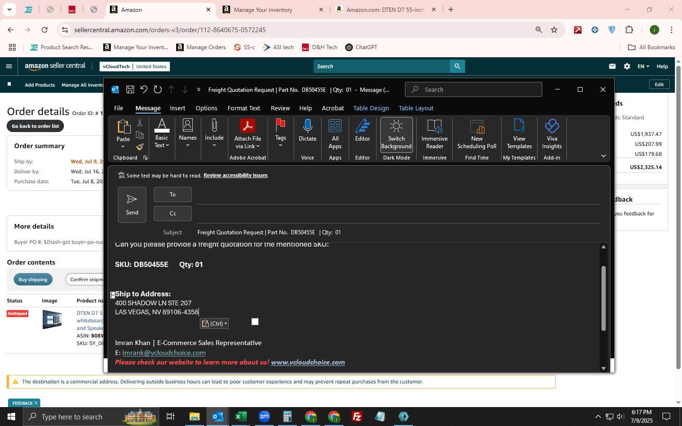This screenshot has height=426, width=682.
Task: Open Paste Options (Ctrl) popup
Action: pyautogui.click(x=215, y=323)
